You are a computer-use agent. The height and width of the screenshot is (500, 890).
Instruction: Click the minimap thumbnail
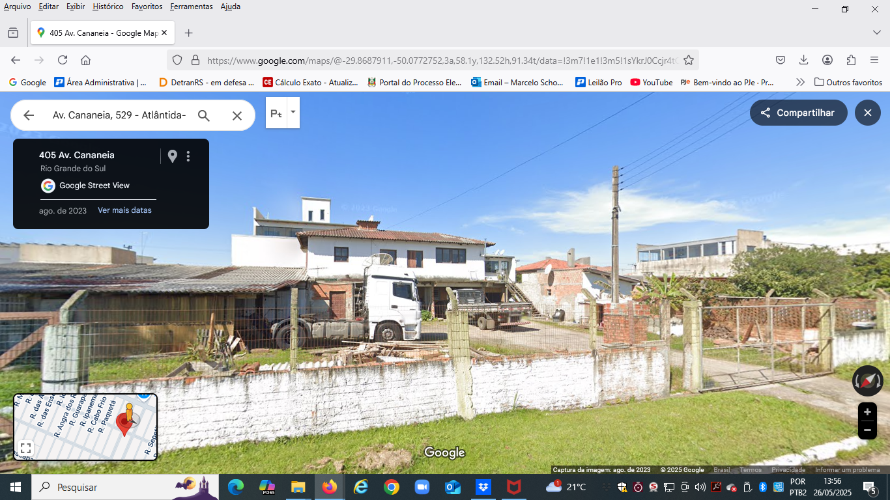[x=85, y=427]
